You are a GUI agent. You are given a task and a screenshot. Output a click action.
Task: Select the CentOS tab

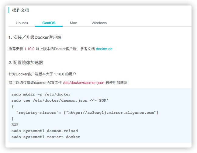pos(49,23)
